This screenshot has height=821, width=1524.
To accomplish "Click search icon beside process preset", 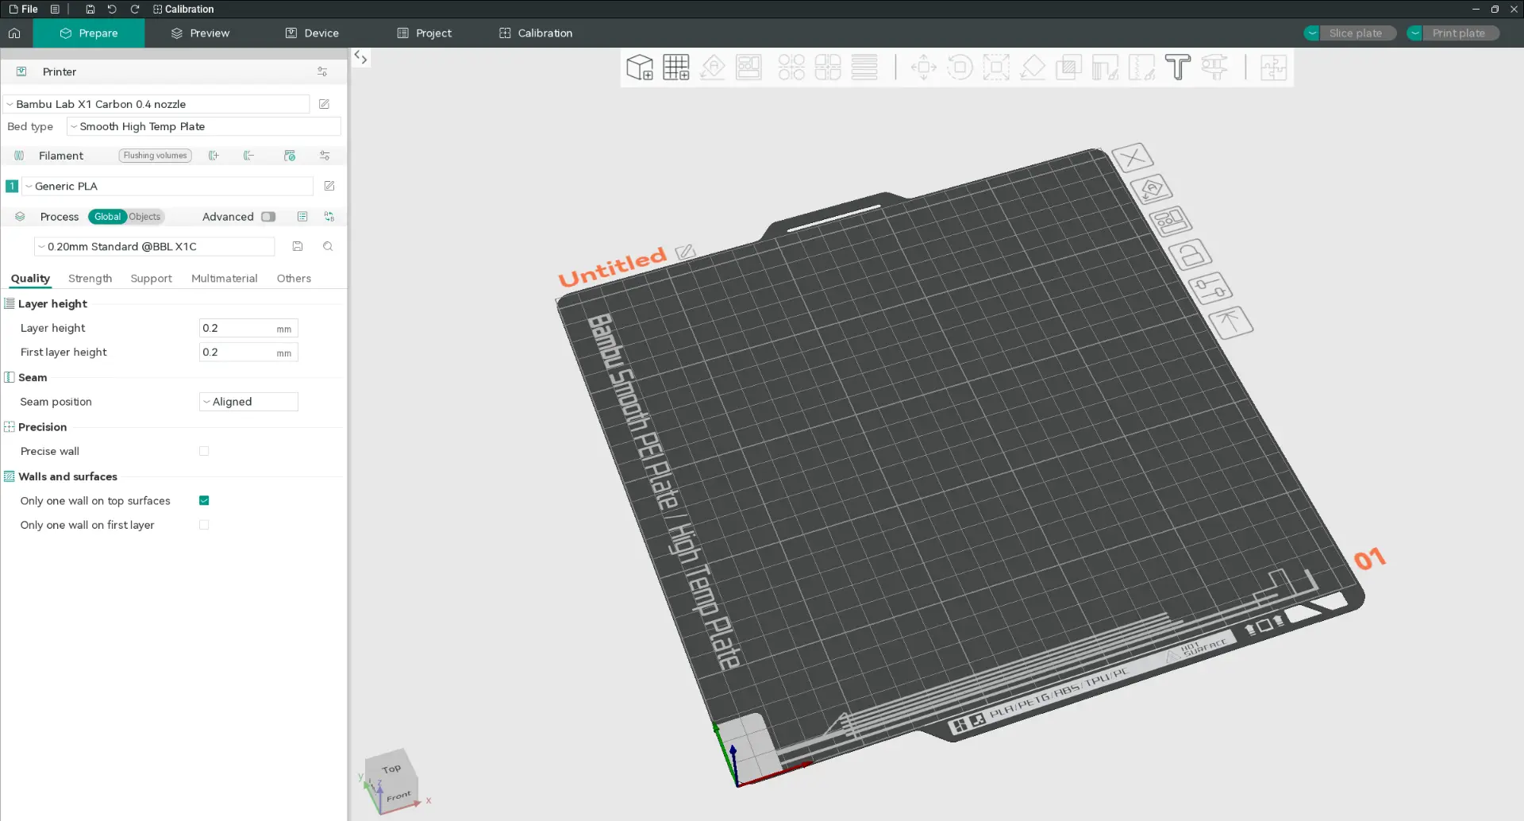I will pyautogui.click(x=328, y=247).
